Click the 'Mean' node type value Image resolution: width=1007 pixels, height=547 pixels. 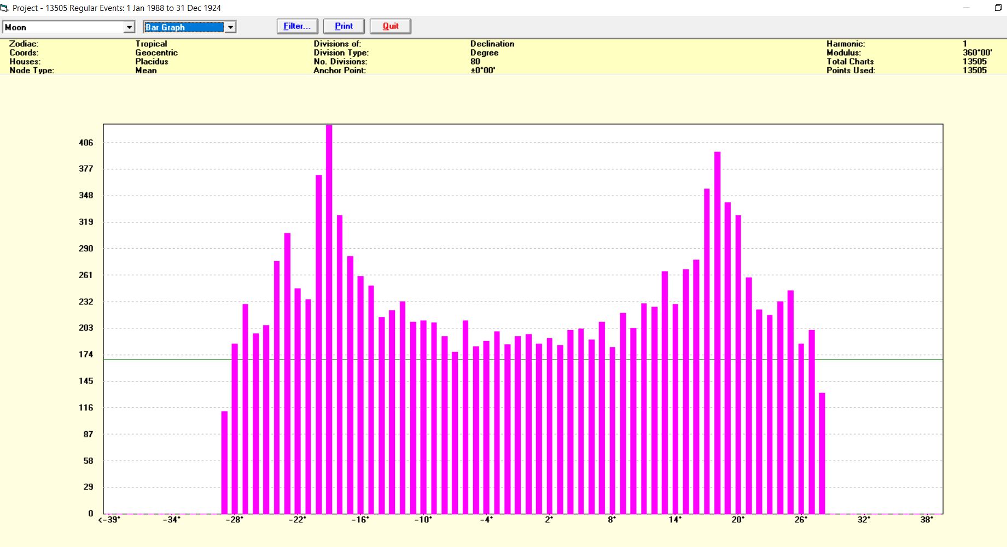pos(146,70)
